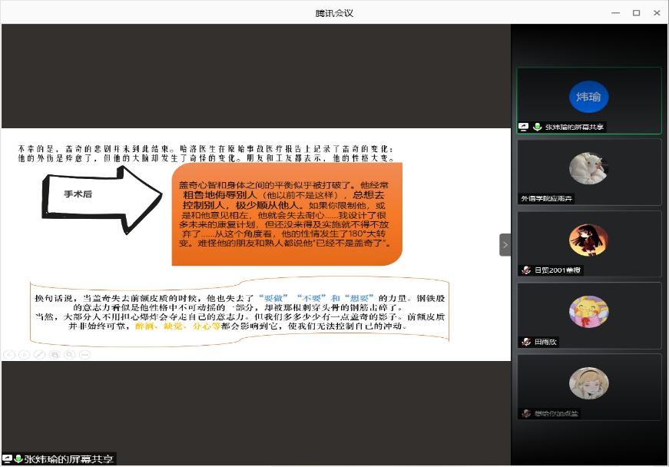This screenshot has width=669, height=467.
Task: Select the 外语学院应雨卉 participant tile
Action: [589, 172]
